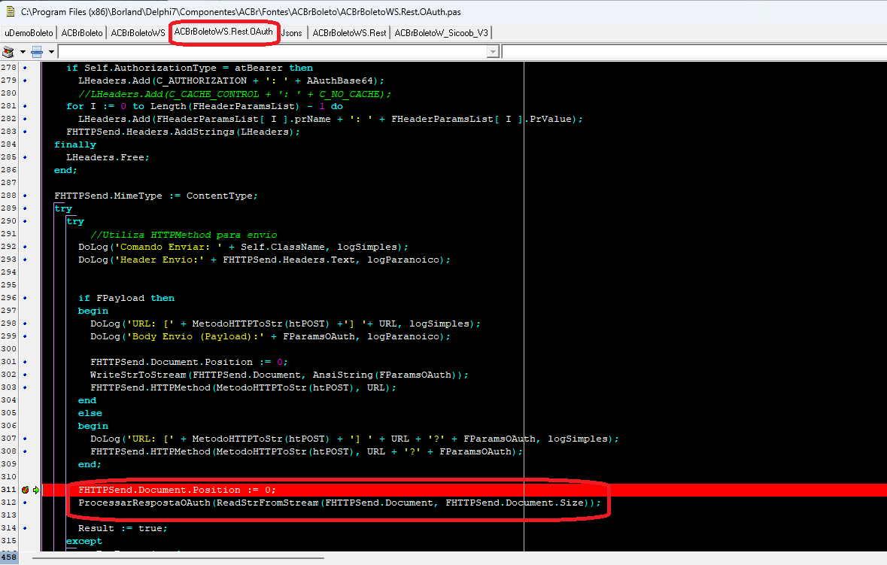Open the dropdown arrow beside the first toolbar icon
Screen dimensions: 887x565
pos(23,52)
